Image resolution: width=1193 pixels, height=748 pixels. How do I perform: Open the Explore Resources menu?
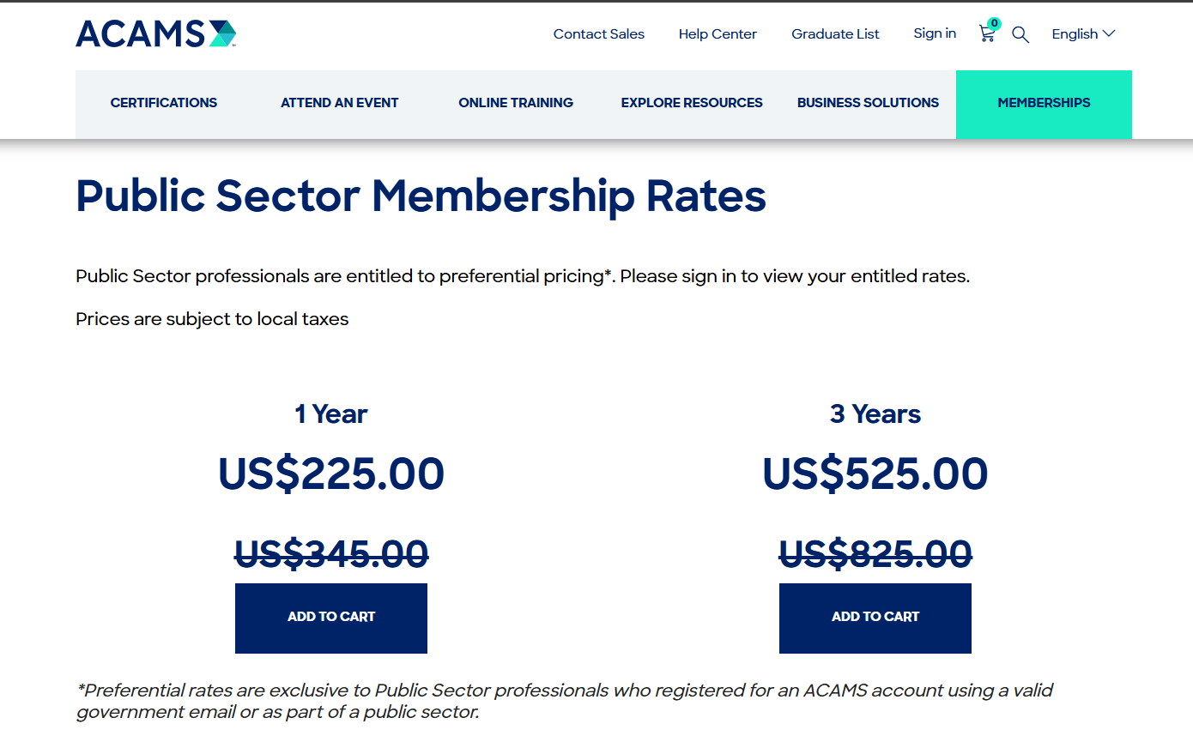692,102
